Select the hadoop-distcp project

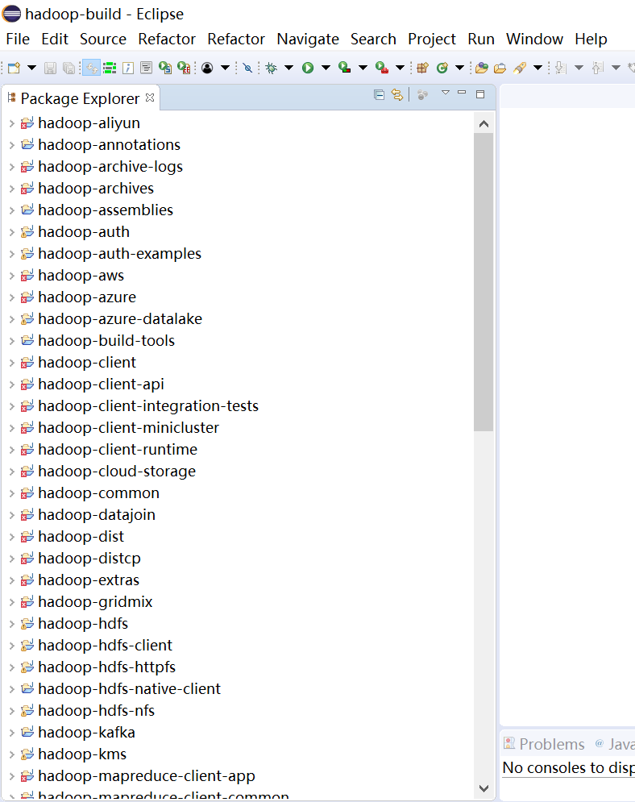point(89,559)
